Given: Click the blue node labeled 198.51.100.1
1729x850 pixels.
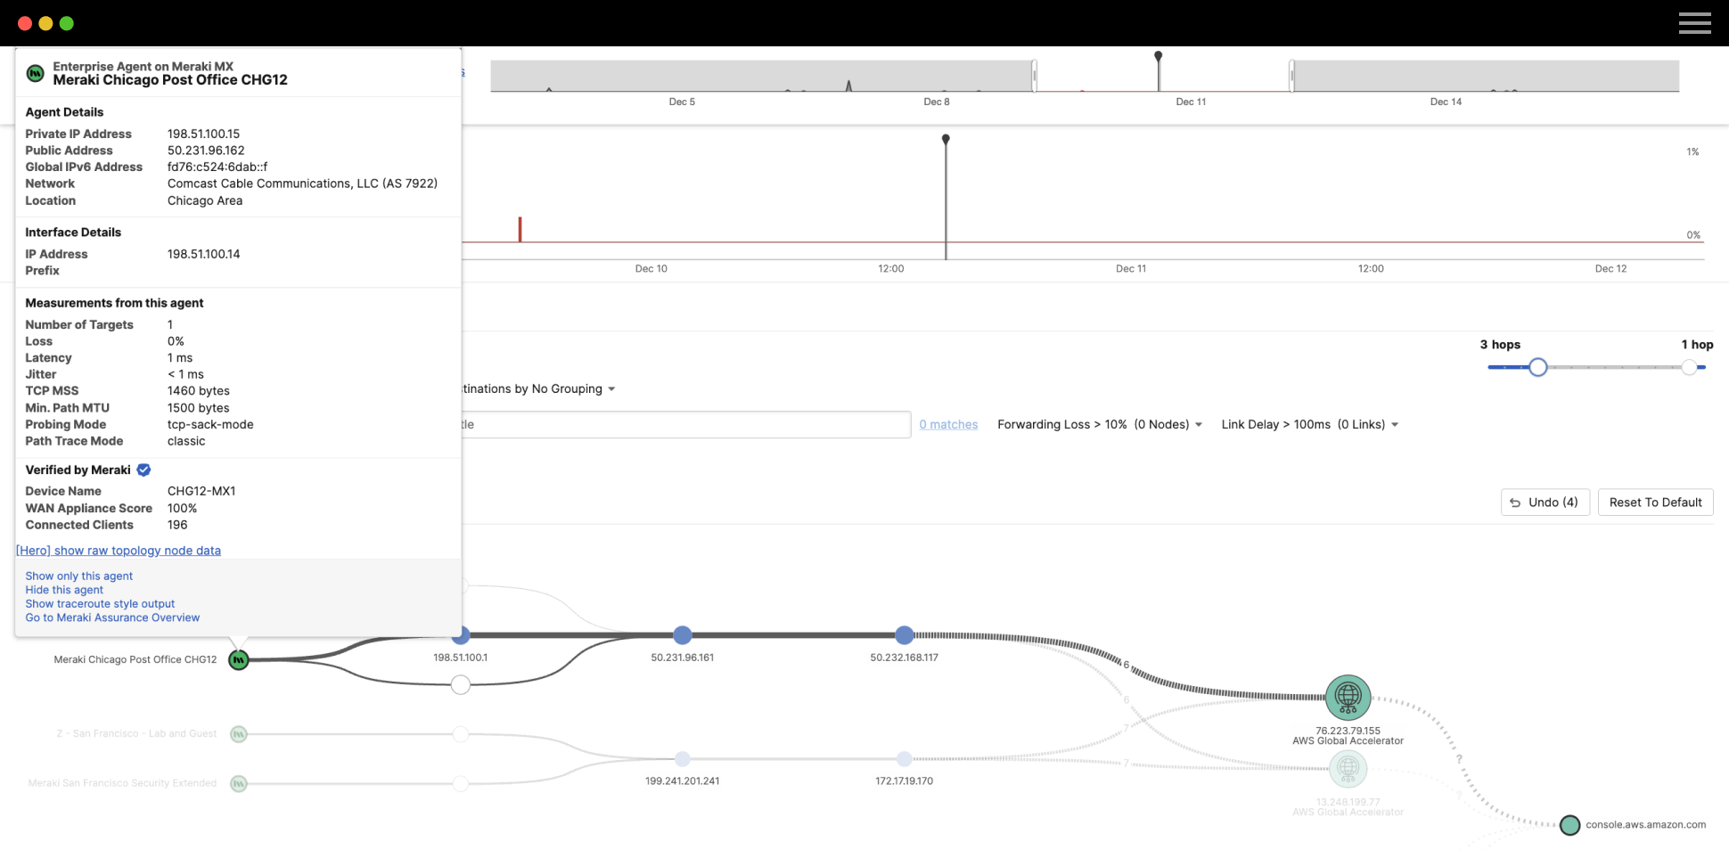Looking at the screenshot, I should (461, 635).
